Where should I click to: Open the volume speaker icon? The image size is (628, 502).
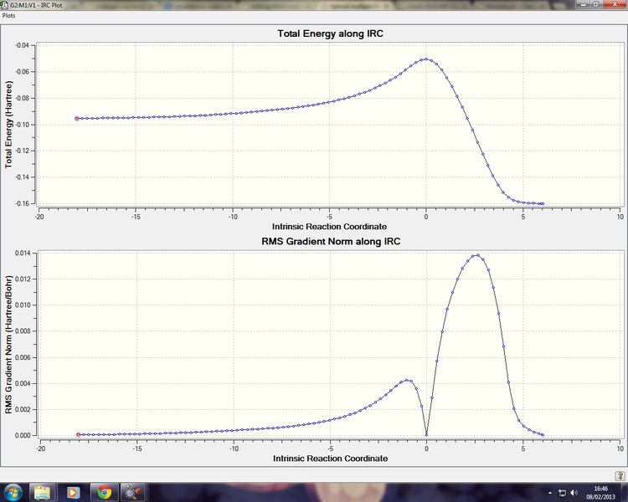574,493
